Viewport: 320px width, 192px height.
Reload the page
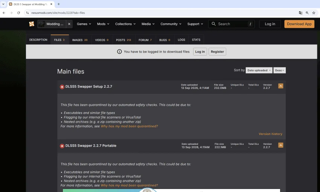(18, 13)
